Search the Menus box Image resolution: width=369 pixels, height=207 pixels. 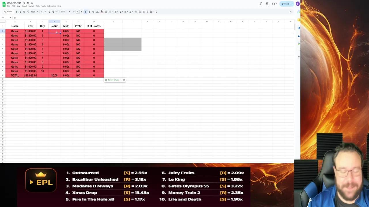click(8, 12)
